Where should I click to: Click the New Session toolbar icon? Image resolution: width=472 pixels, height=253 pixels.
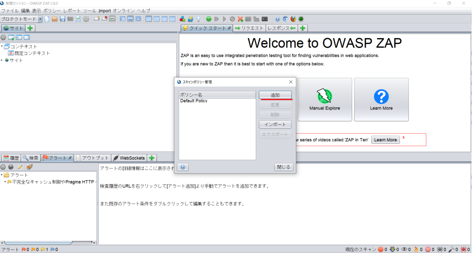tap(47, 19)
